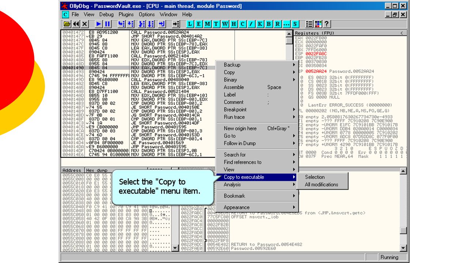Open the Plugins menu

(x=126, y=15)
